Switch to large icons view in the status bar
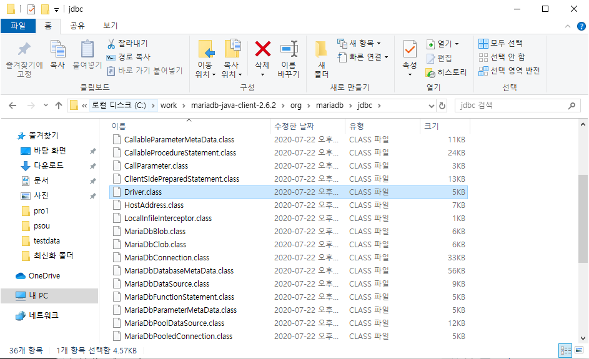Screen dimensions: 589x359 point(579,350)
